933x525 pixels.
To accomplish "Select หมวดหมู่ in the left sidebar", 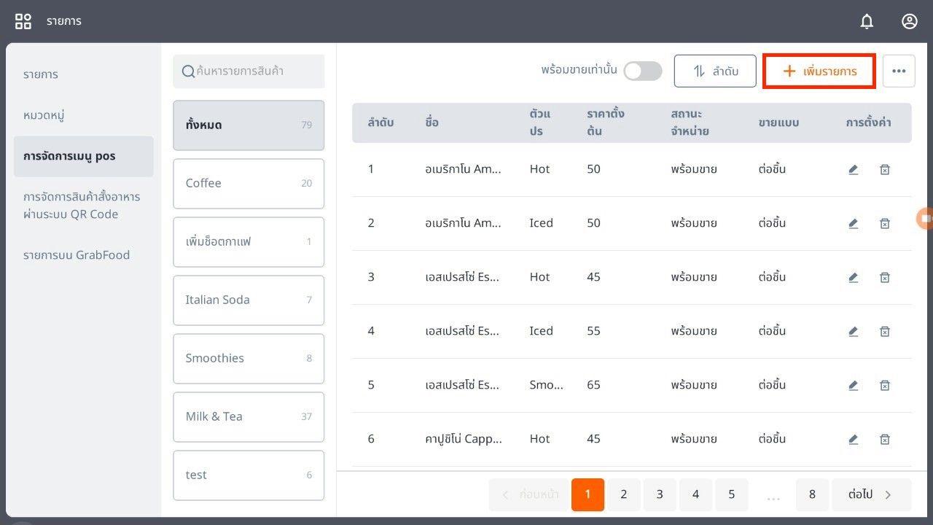I will [x=44, y=115].
